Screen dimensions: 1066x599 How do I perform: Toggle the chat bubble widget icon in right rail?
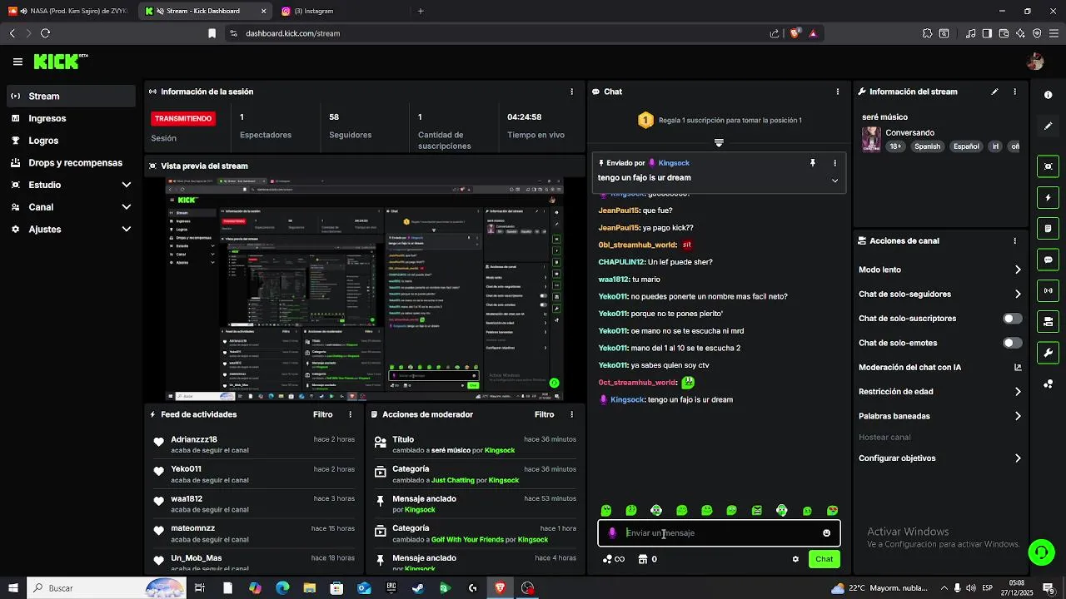[x=1048, y=260]
